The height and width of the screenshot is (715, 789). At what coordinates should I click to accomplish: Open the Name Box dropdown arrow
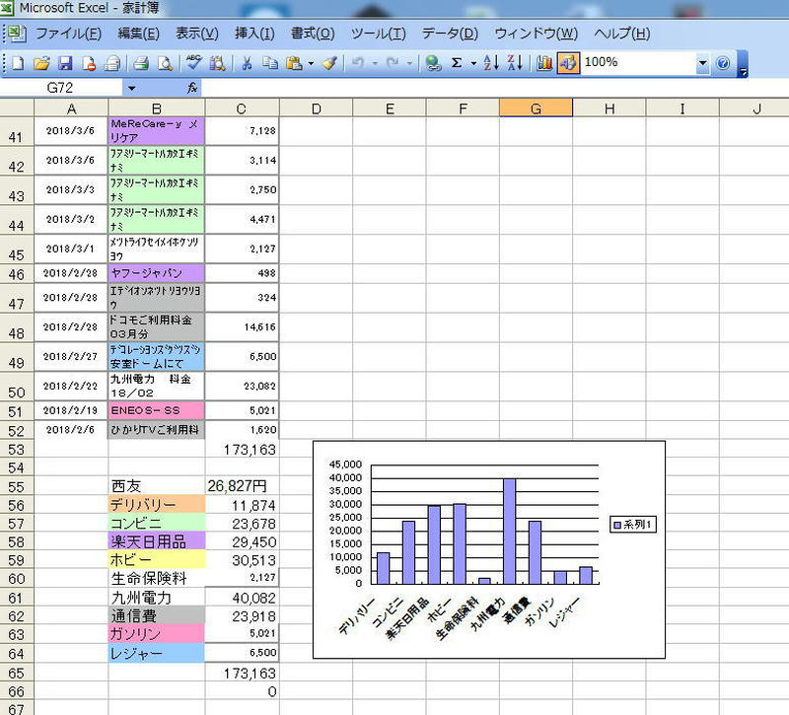tap(131, 89)
